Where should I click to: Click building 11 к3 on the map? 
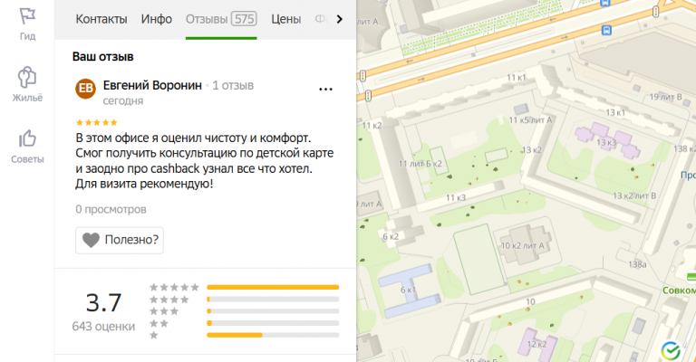[x=456, y=198]
